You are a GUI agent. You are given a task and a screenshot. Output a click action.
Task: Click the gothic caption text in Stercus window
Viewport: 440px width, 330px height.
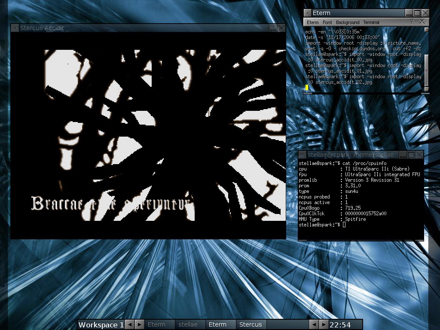tap(112, 203)
